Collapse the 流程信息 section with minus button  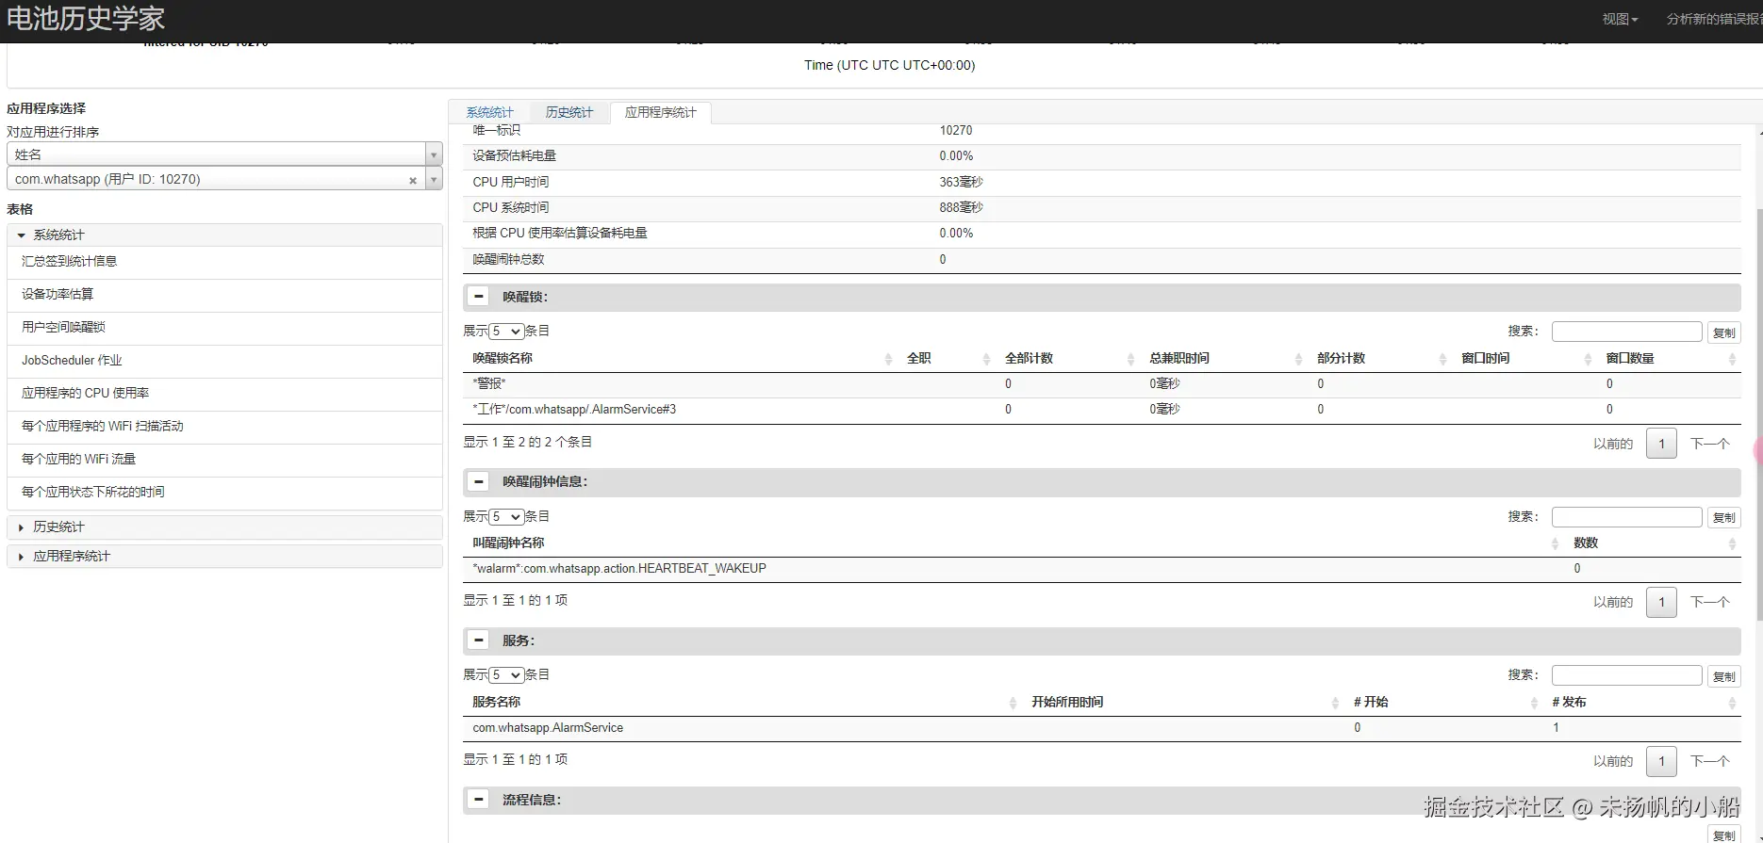[479, 800]
